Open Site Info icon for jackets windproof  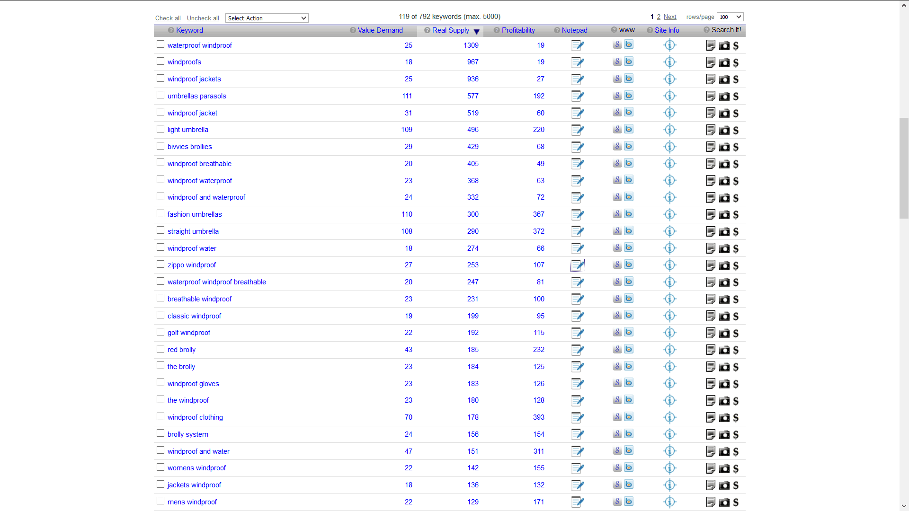pos(670,485)
